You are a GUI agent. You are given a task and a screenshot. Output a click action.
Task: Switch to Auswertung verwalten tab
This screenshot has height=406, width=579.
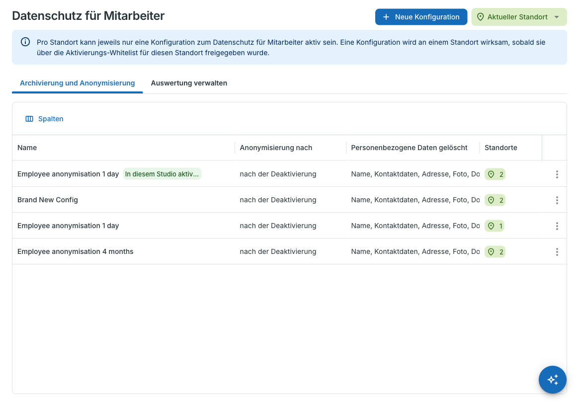pyautogui.click(x=189, y=83)
